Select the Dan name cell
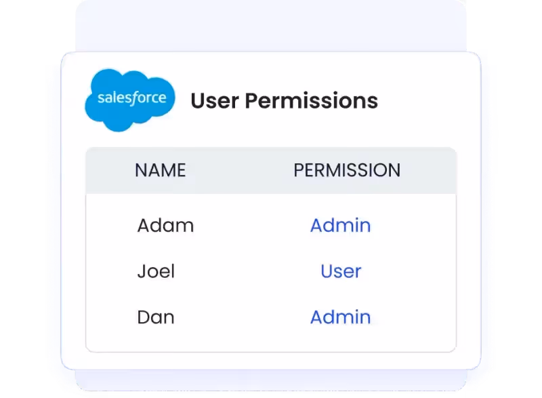Viewport: 542px width, 398px height. (156, 317)
